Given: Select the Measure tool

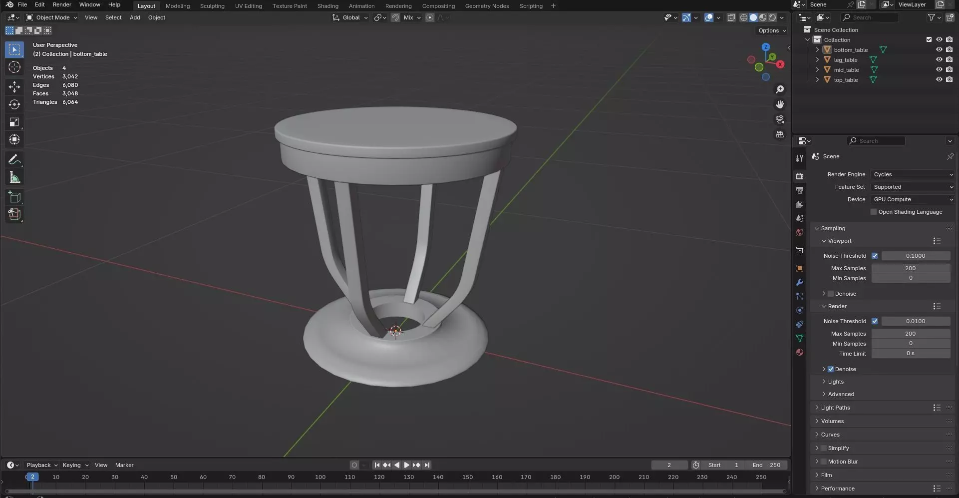Looking at the screenshot, I should [14, 177].
